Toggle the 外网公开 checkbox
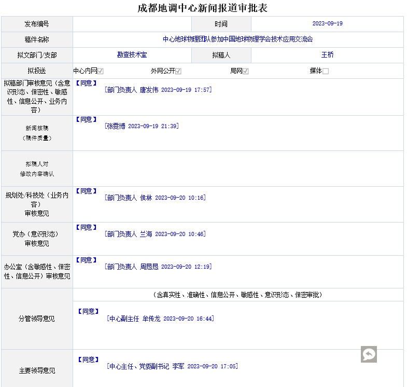Image resolution: width=407 pixels, height=387 pixels. [178, 71]
